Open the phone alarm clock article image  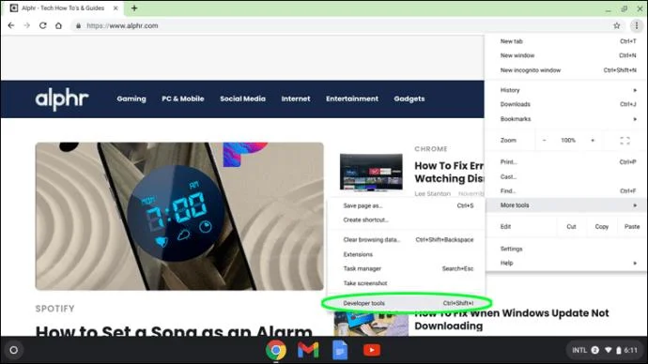pyautogui.click(x=179, y=217)
